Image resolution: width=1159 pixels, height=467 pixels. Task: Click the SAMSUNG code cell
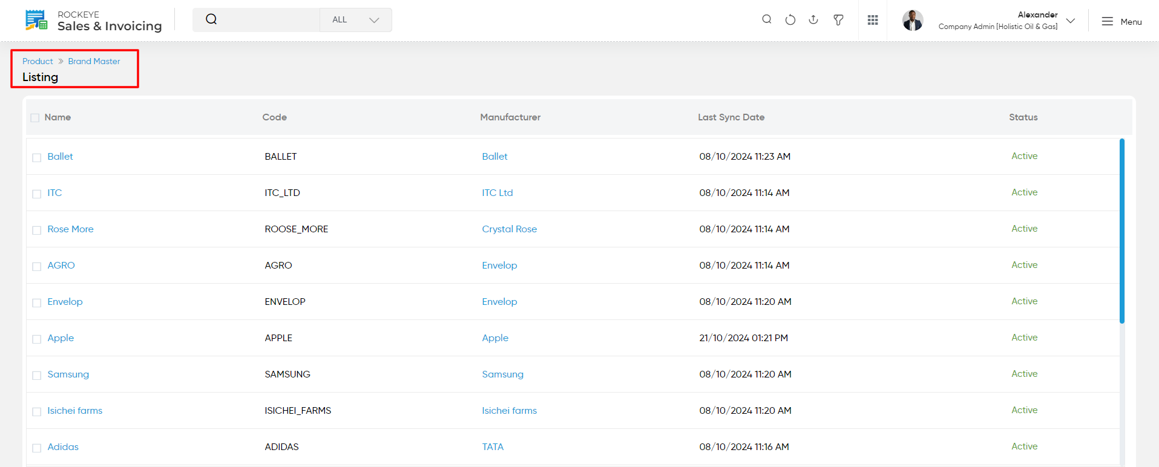coord(287,374)
